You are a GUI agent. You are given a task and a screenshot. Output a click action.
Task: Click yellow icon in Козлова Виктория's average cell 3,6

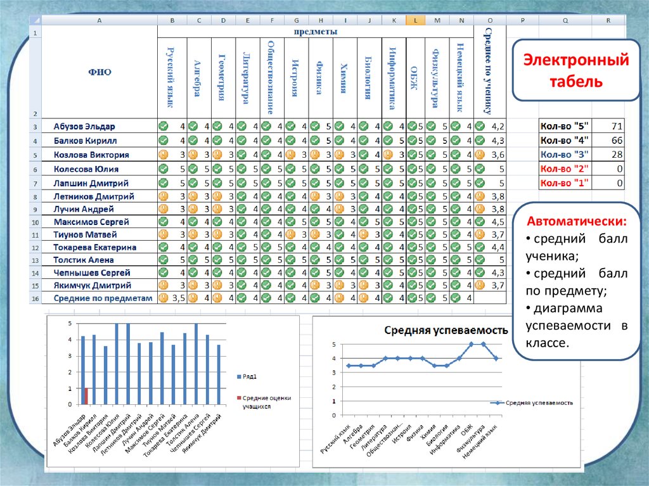coord(480,155)
